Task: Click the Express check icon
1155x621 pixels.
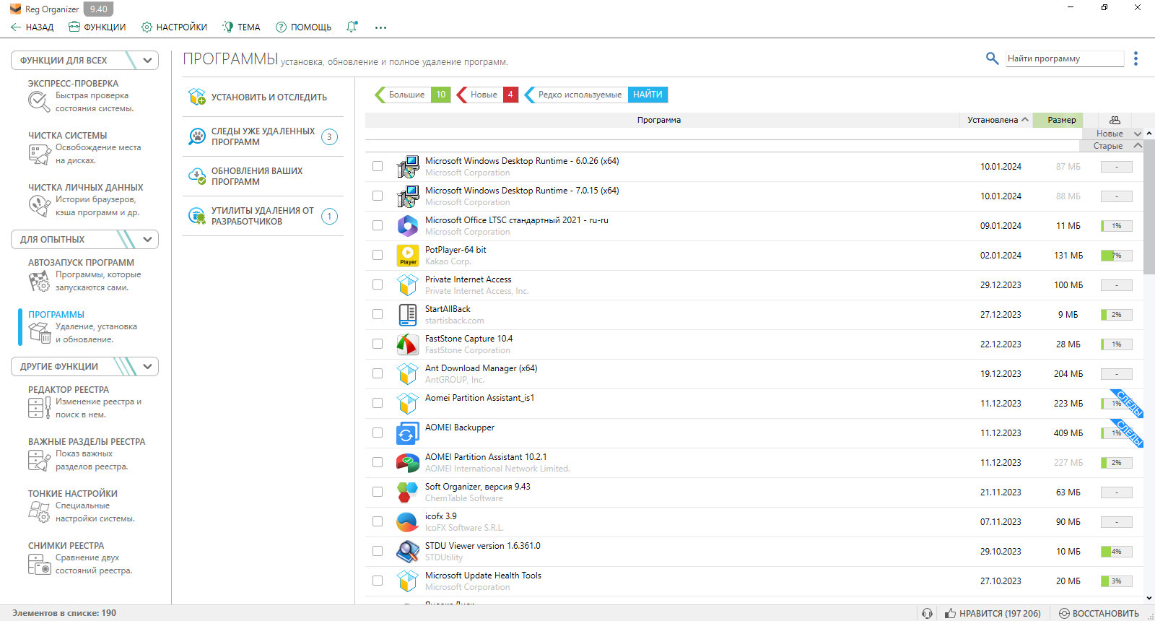Action: click(x=39, y=102)
